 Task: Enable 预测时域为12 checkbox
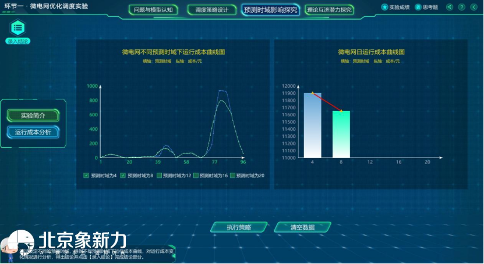coord(159,175)
